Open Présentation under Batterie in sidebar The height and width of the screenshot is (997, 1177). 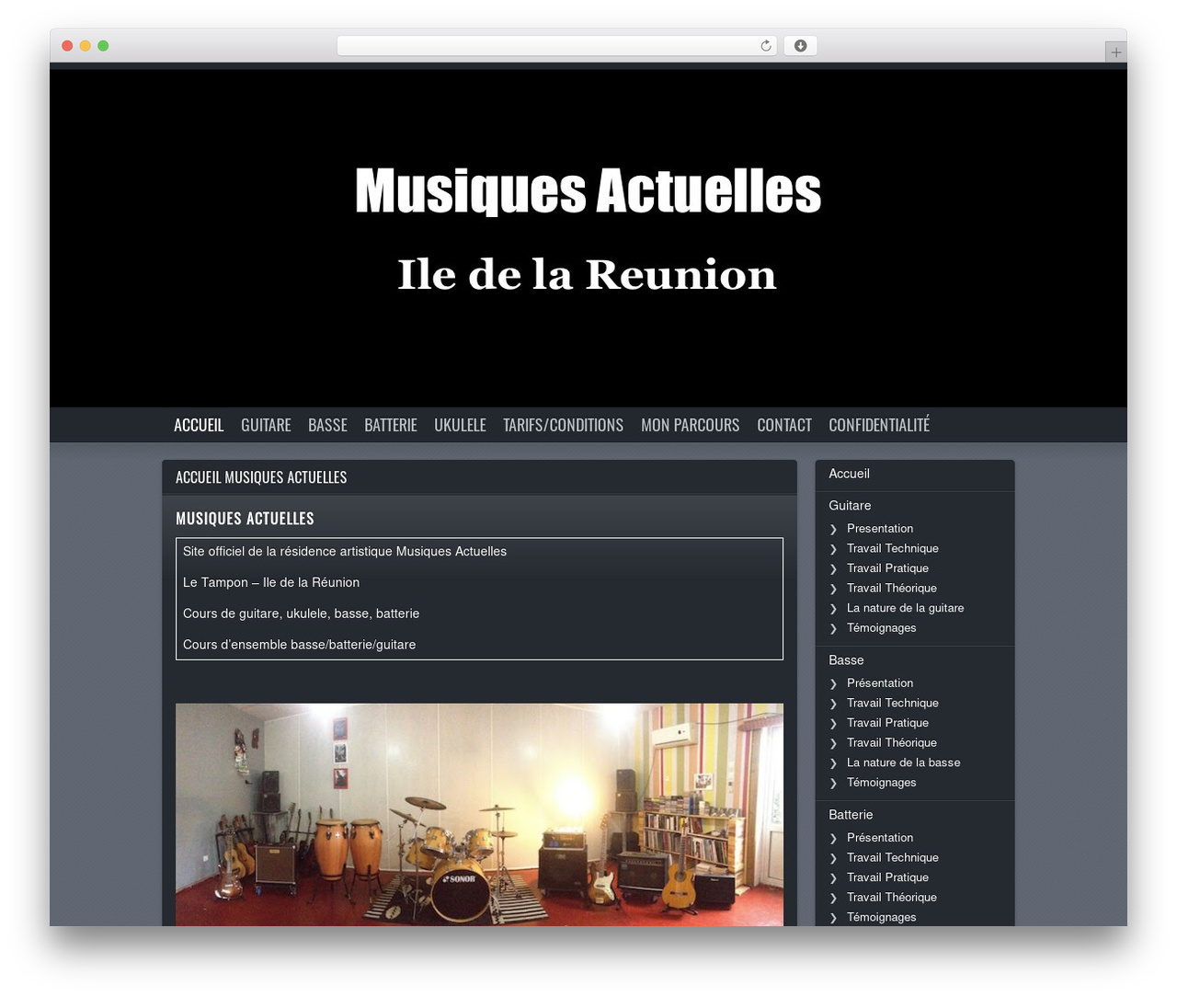click(x=880, y=838)
